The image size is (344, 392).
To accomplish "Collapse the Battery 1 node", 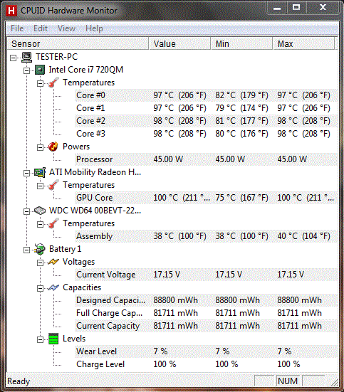I will pyautogui.click(x=26, y=250).
